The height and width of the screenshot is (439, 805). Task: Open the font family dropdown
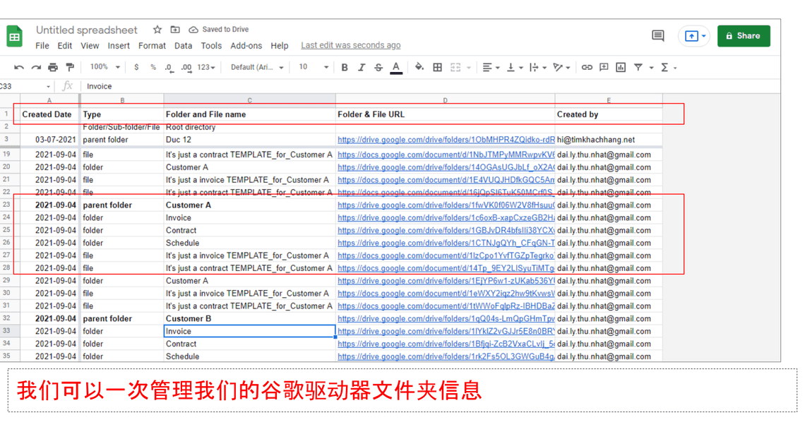(257, 67)
